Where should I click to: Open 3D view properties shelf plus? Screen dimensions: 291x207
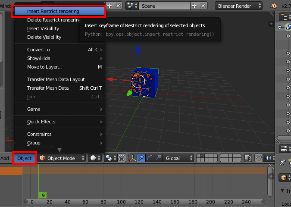click(x=271, y=24)
